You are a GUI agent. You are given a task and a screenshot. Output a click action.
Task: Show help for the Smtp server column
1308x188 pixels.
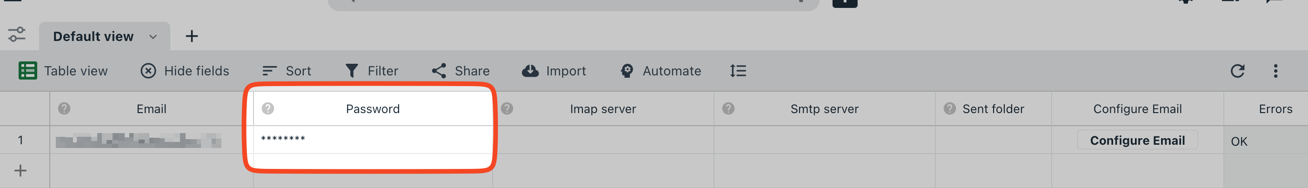click(728, 108)
